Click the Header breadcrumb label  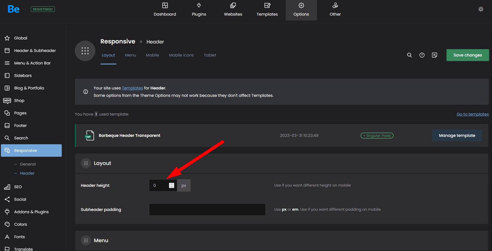[155, 42]
